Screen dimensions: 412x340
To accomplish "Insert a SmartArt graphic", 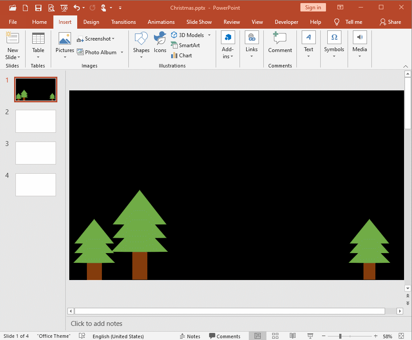I will [185, 45].
